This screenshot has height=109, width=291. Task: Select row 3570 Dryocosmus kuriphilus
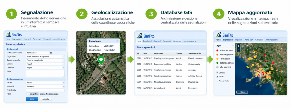pos(171,64)
